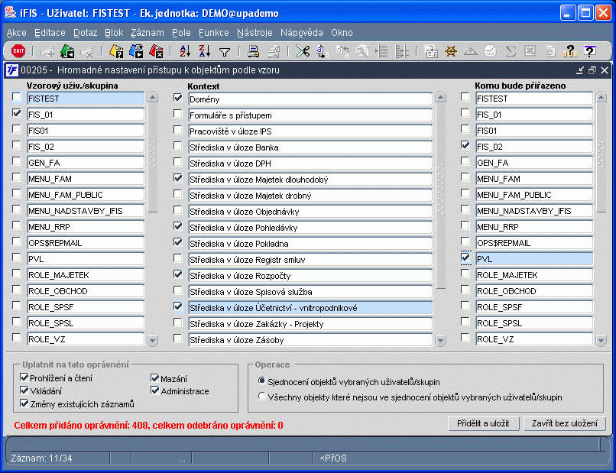This screenshot has width=616, height=473.
Task: Click the ship's wheel navigation icon
Action: 451,51
